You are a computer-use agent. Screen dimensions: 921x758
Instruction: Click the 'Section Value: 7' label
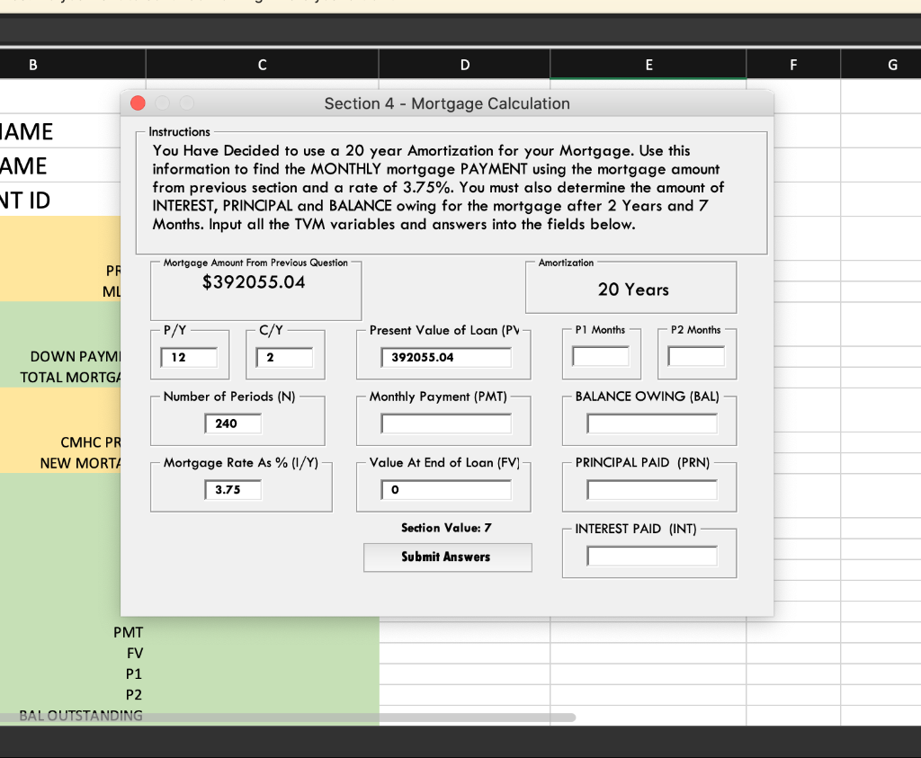point(446,528)
